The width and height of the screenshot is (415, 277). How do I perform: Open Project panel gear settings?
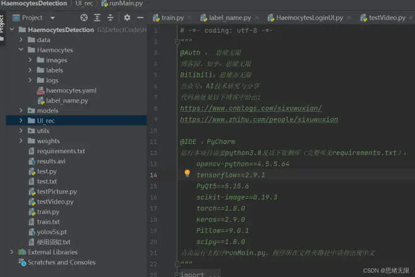127,18
